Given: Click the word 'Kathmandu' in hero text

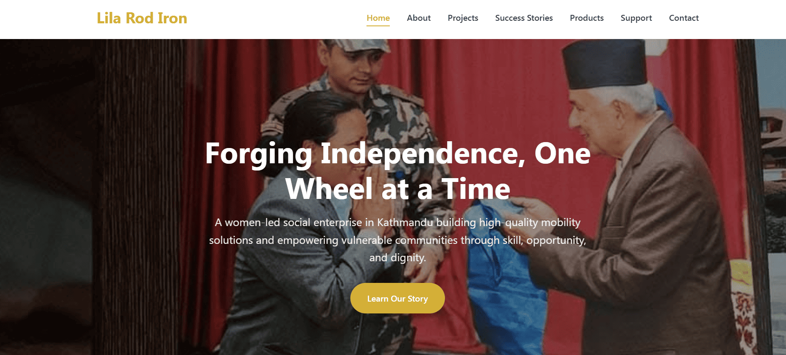Looking at the screenshot, I should tap(405, 222).
